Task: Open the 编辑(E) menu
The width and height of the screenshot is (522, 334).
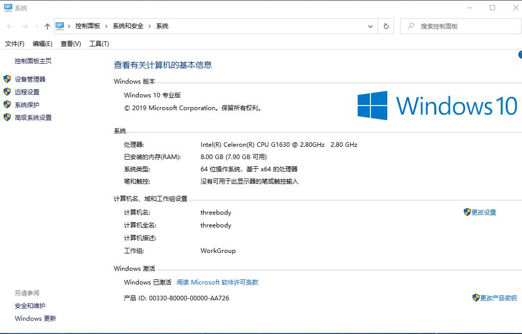Action: pos(42,43)
